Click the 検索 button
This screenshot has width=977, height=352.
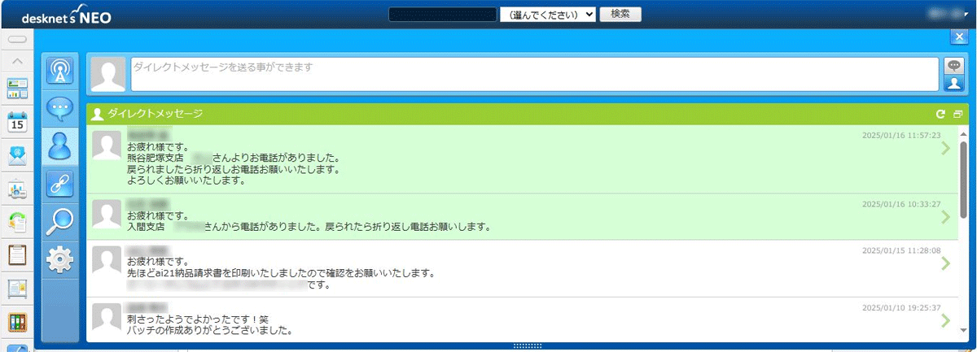tap(620, 15)
